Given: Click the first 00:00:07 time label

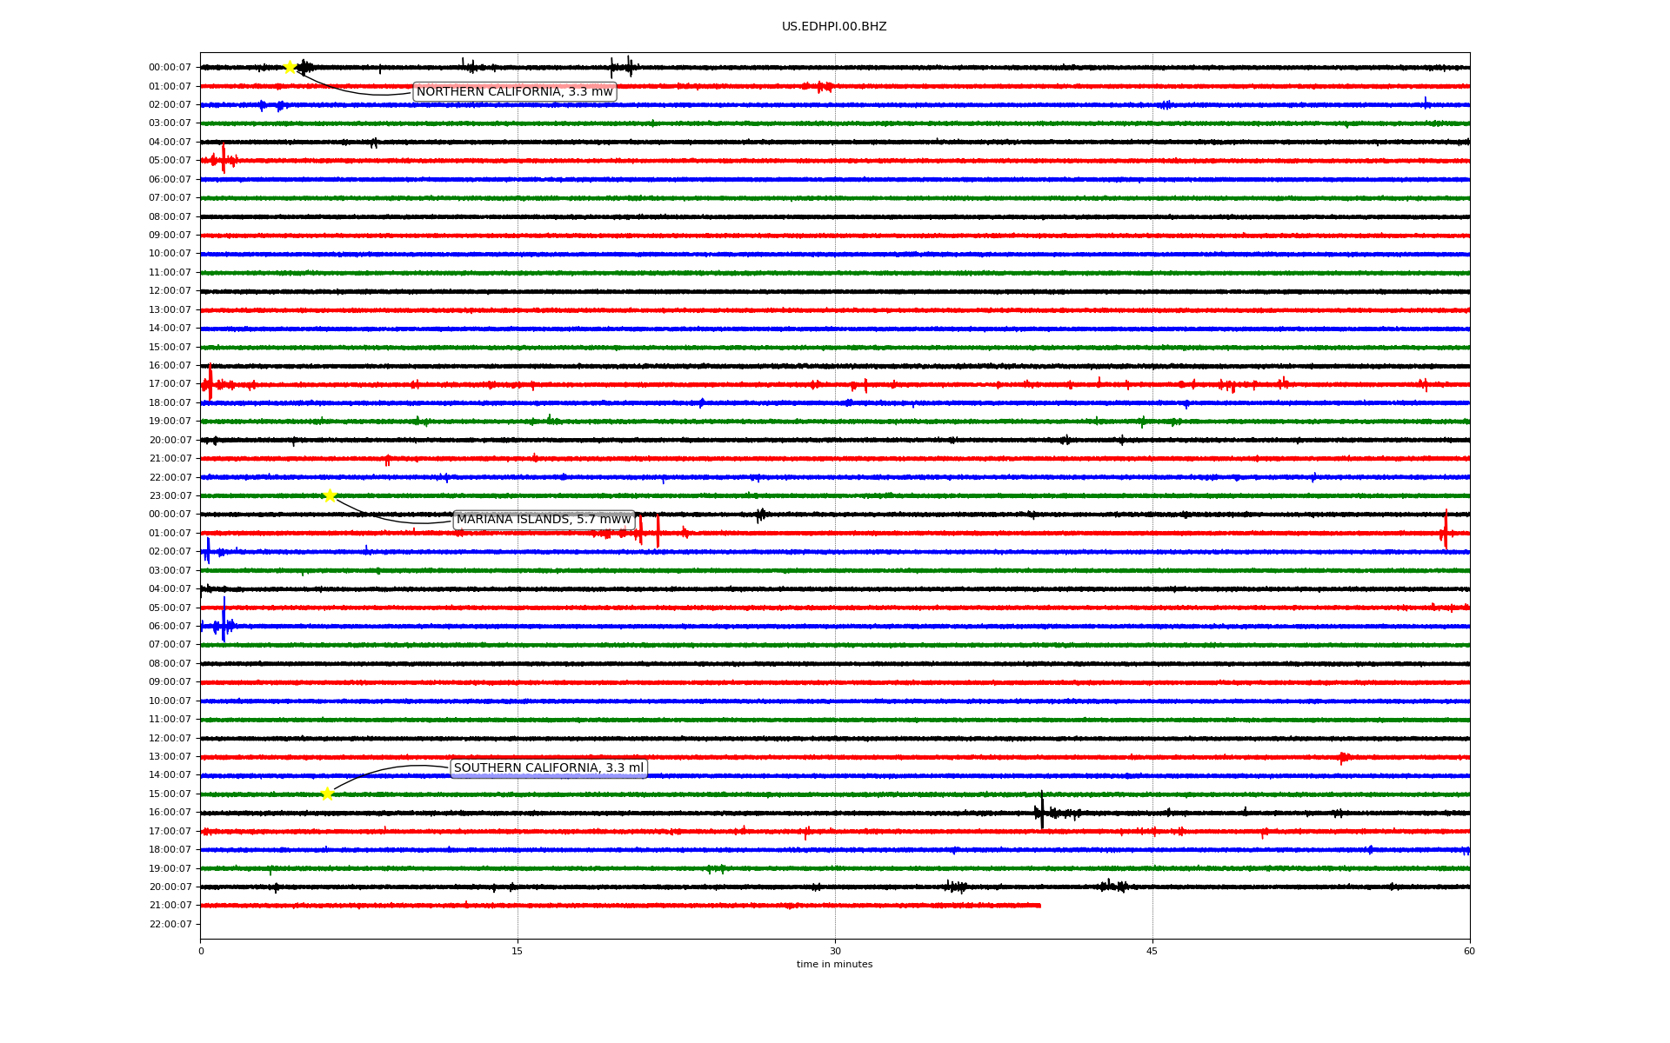Looking at the screenshot, I should [x=170, y=68].
